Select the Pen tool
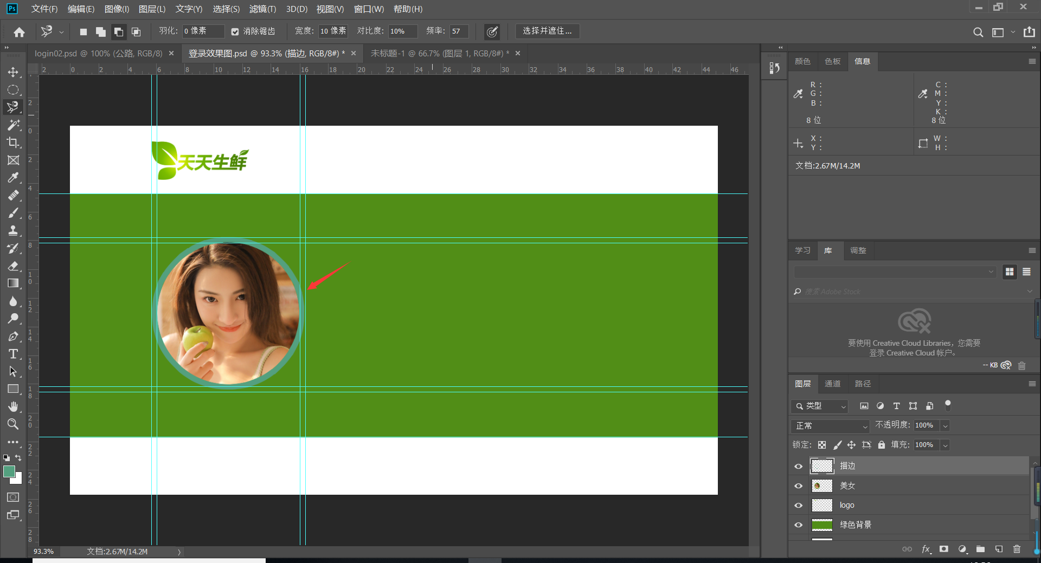Viewport: 1041px width, 563px height. [x=13, y=336]
